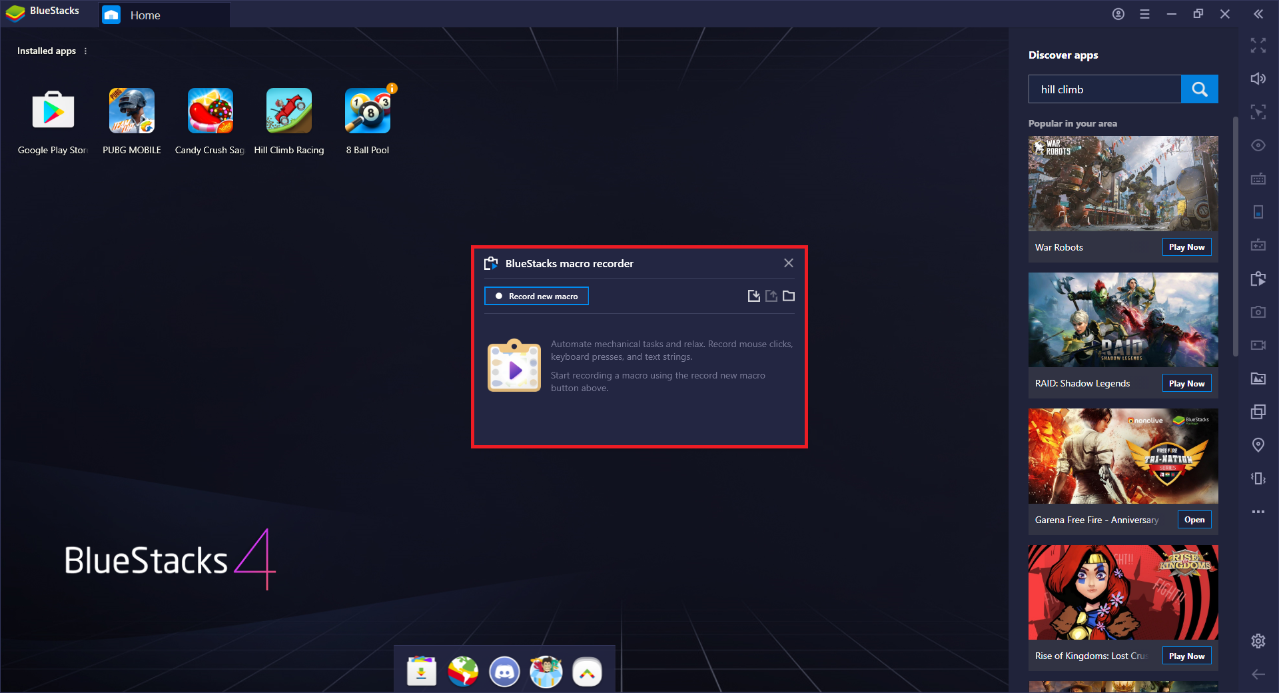Click the shake device icon
1279x693 pixels.
pyautogui.click(x=1258, y=478)
